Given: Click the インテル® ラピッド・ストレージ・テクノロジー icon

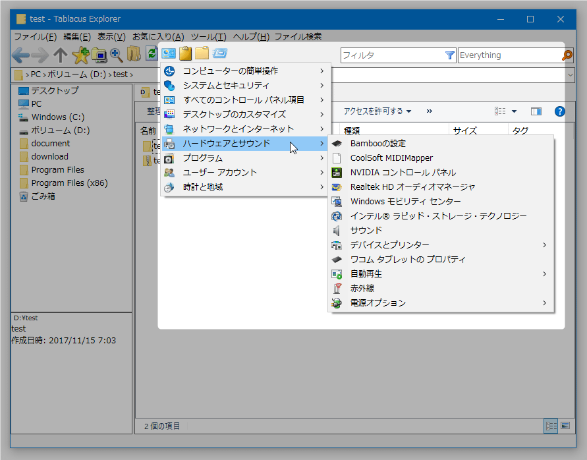Looking at the screenshot, I should [x=337, y=216].
